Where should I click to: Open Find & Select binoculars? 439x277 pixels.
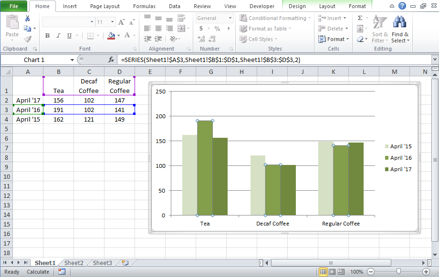click(400, 29)
